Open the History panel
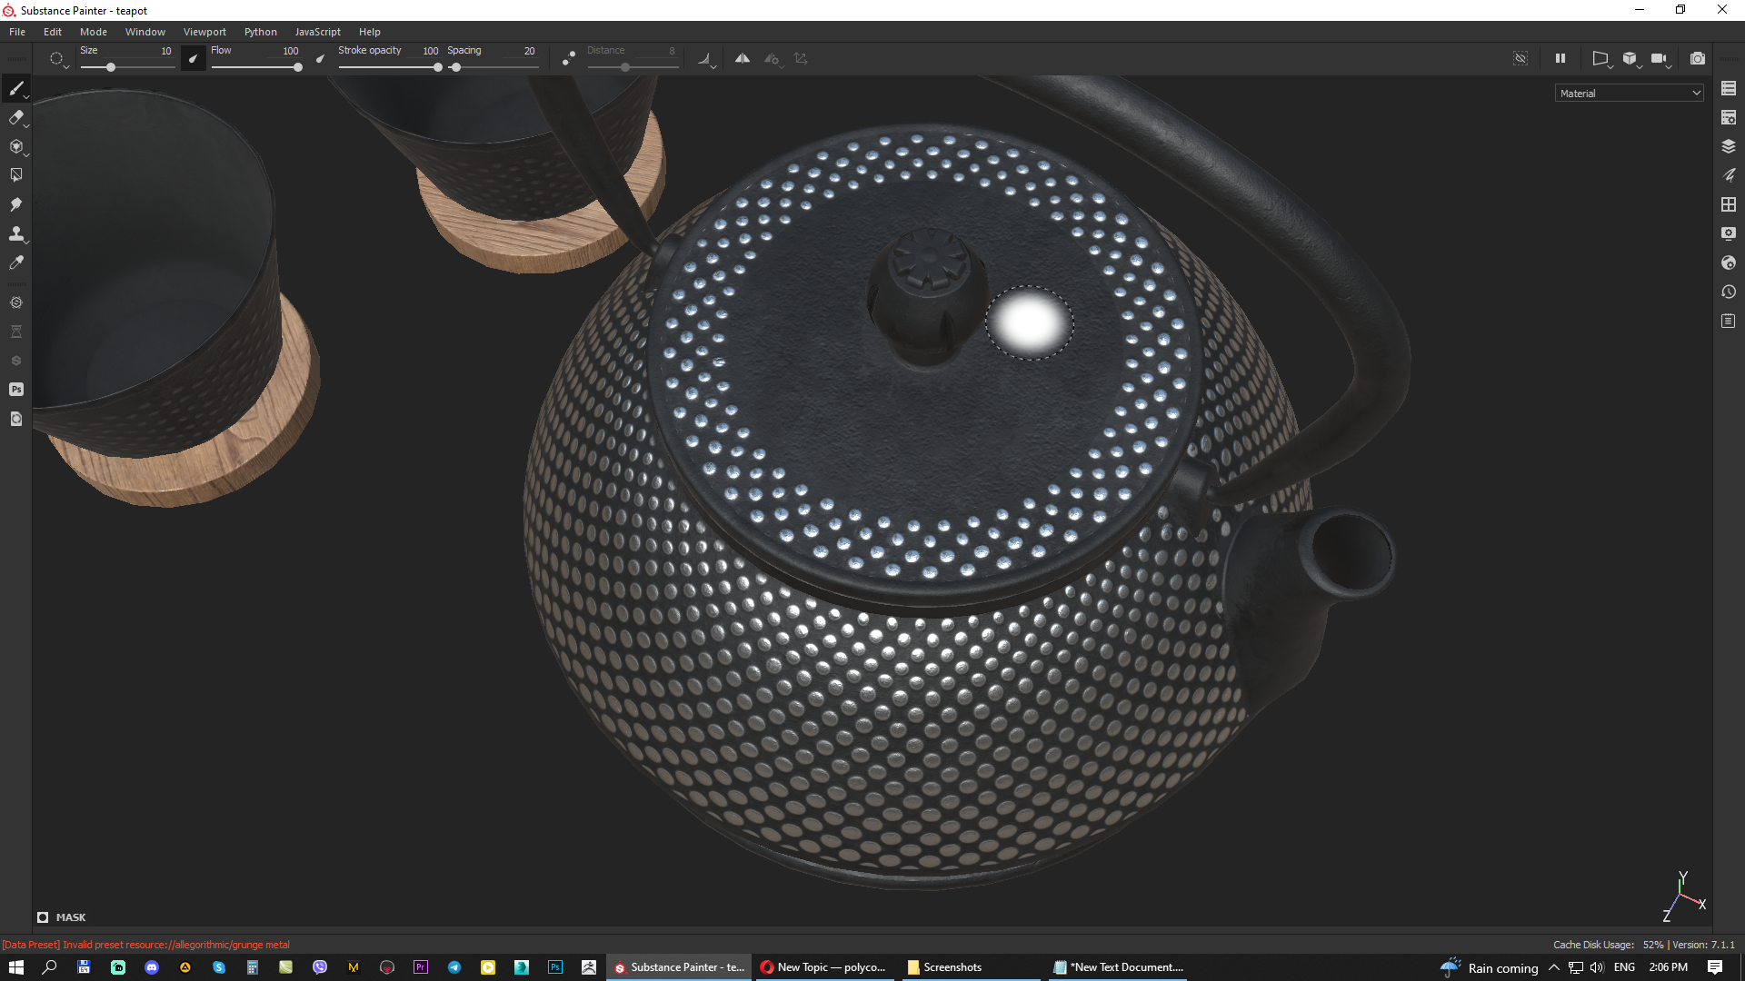 click(x=1729, y=292)
